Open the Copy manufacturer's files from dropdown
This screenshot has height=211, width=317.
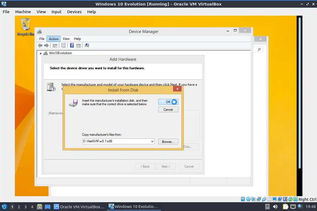[152, 141]
